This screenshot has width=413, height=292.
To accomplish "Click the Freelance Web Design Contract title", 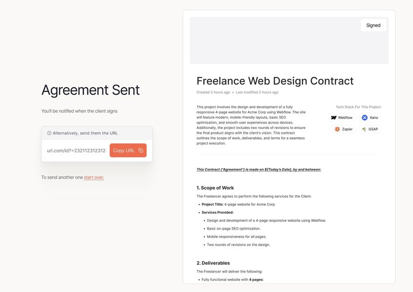I will [275, 81].
